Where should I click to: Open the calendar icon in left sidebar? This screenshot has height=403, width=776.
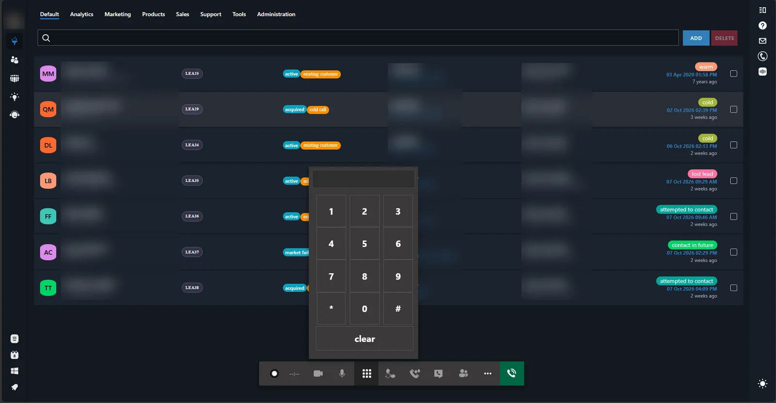click(15, 355)
